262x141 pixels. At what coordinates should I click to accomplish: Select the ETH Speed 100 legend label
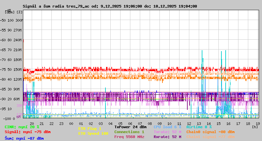[93, 133]
